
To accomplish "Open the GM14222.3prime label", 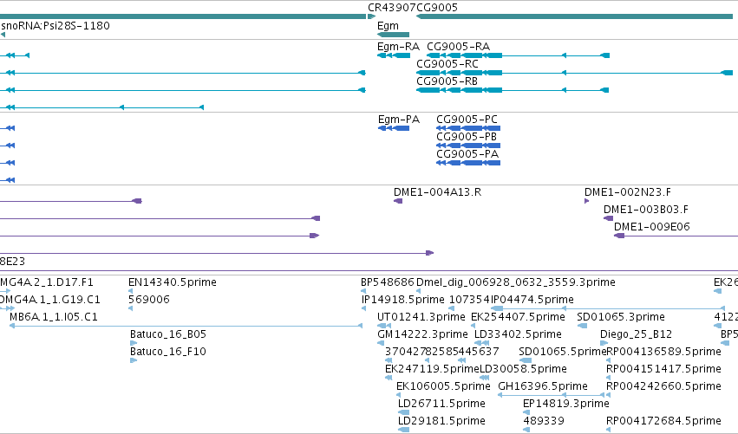I will click(x=422, y=334).
